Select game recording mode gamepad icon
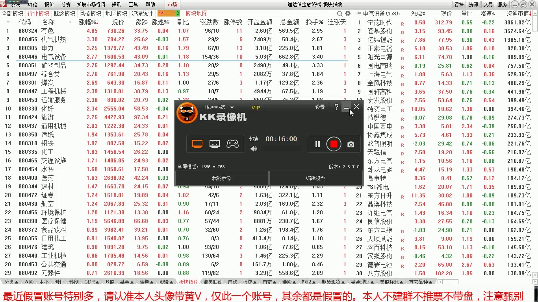 (232, 144)
